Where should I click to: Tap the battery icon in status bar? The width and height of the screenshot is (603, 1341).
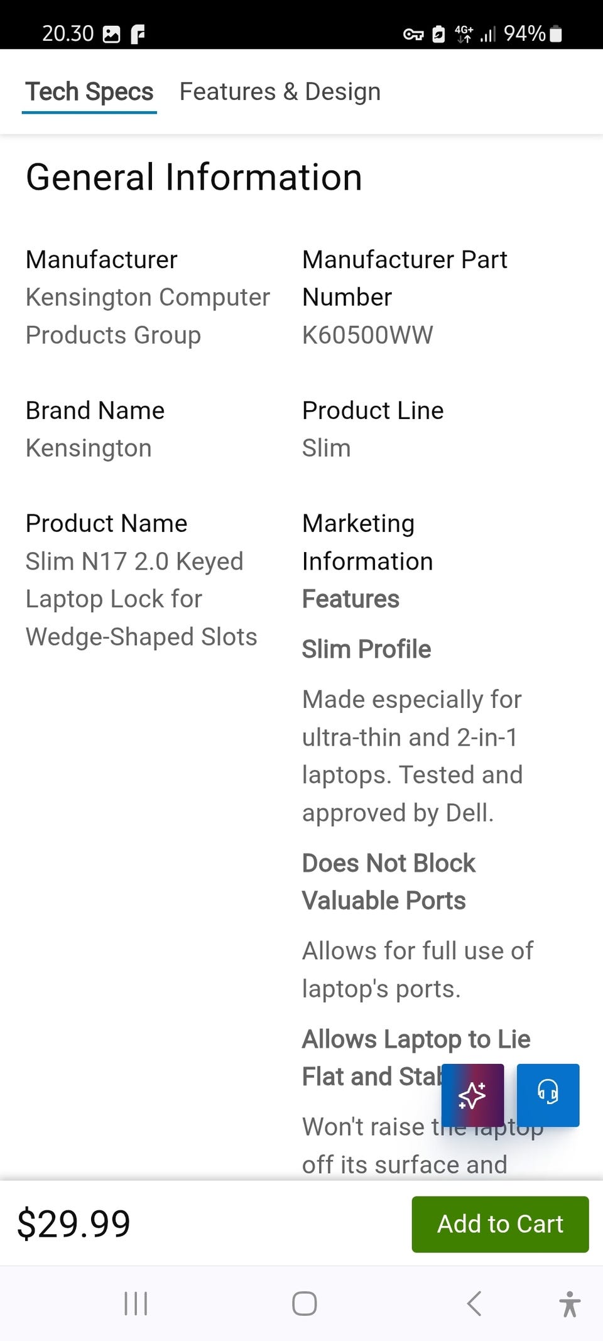(x=556, y=33)
